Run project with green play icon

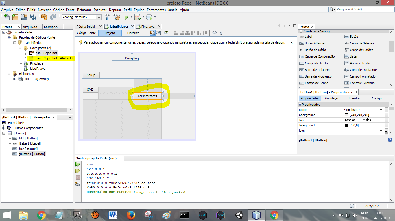(x=126, y=17)
